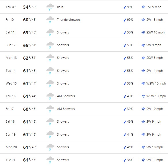This screenshot has width=168, height=167.
Task: Click the 61°/43° temperature for Tue 21
Action: (x=30, y=160)
